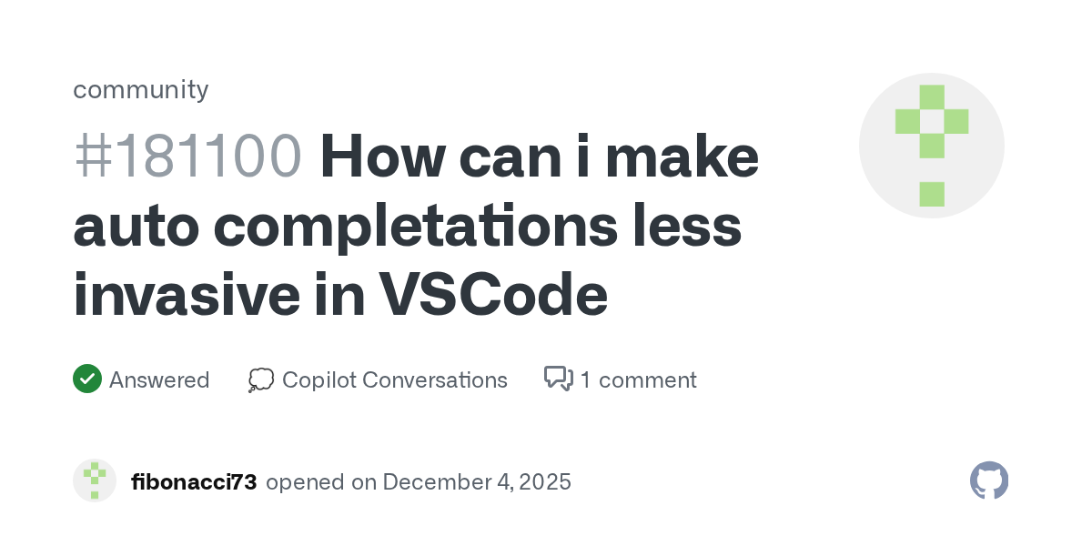Open the large pixelated green avatar

(x=931, y=146)
